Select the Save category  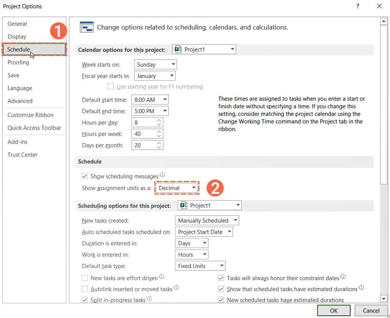click(x=34, y=75)
